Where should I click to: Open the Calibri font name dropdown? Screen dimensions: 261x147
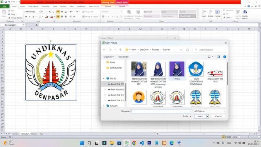[39, 12]
